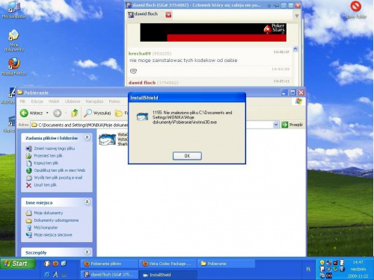The height and width of the screenshot is (280, 374).
Task: Switch to Pobieranie plików taskbar item
Action: [109, 264]
